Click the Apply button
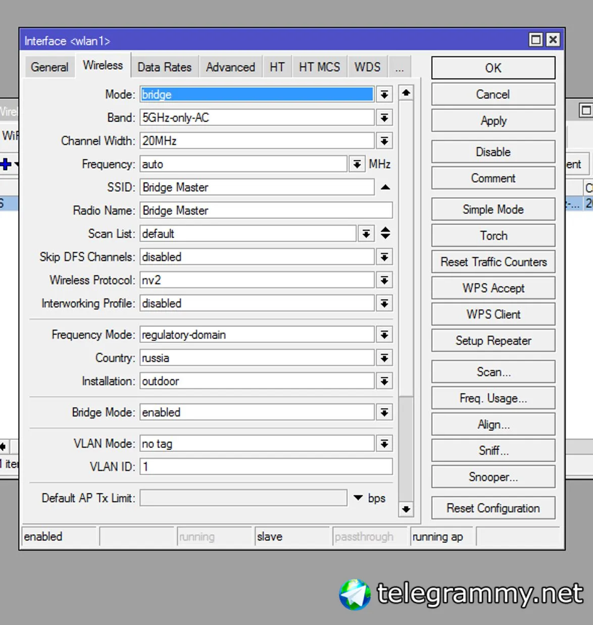Screen dimensions: 593x625 pos(493,121)
